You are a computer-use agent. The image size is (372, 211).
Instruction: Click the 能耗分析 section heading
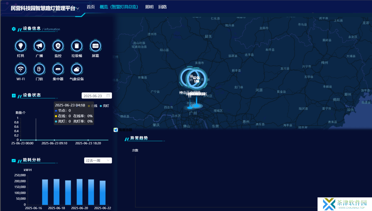pos(32,160)
